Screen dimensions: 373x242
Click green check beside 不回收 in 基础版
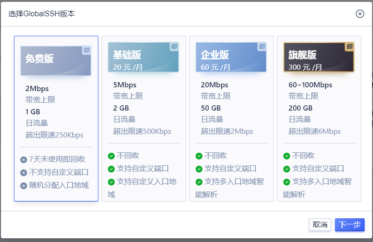(x=111, y=156)
